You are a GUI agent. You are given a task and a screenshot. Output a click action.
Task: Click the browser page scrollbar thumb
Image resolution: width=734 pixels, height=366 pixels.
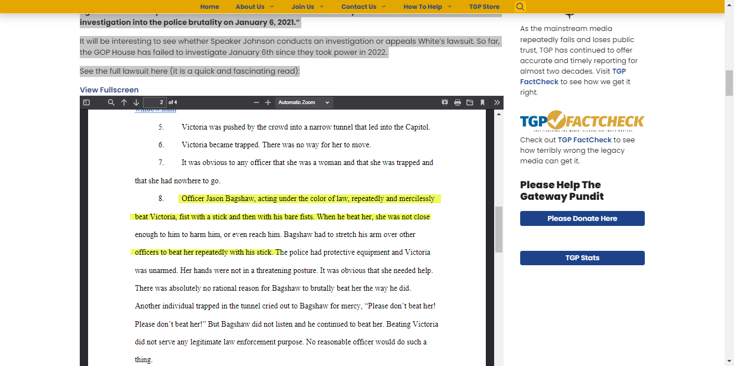coord(730,83)
